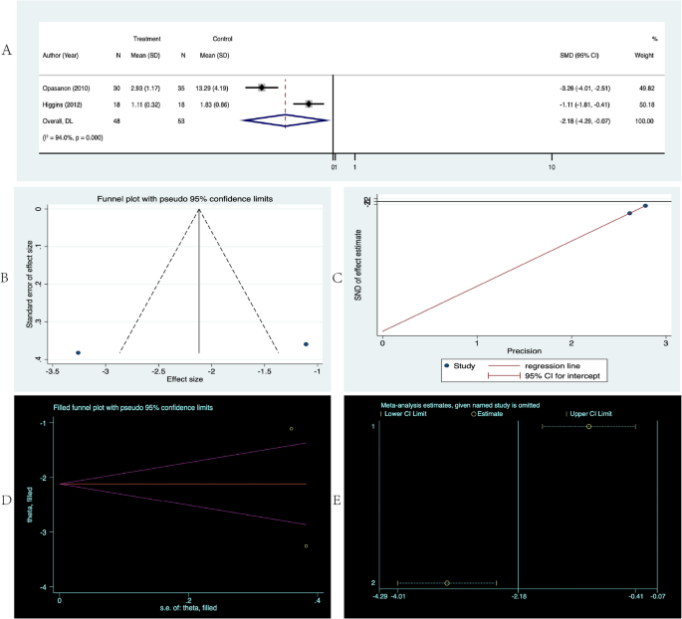Click the 'Control' group header in forest plot
This screenshot has height=619, width=682.
222,39
